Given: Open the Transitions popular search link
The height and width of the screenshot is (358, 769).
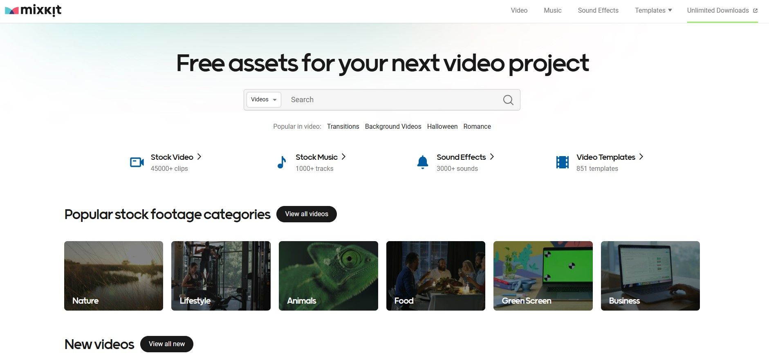Looking at the screenshot, I should click(x=343, y=127).
